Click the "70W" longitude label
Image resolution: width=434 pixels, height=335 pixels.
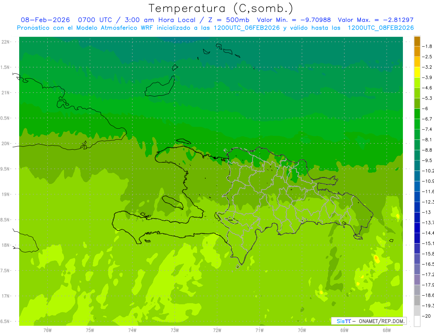(x=302, y=330)
